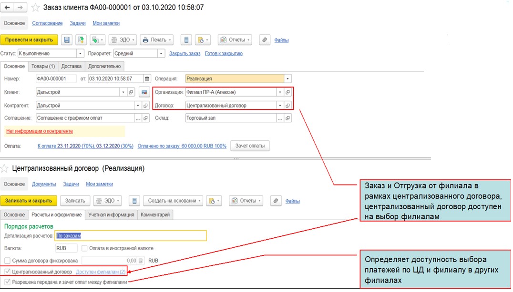Screen dimensions: 513x292
Task: Click the back arrow navigation button
Action: pyautogui.click(x=8, y=8)
